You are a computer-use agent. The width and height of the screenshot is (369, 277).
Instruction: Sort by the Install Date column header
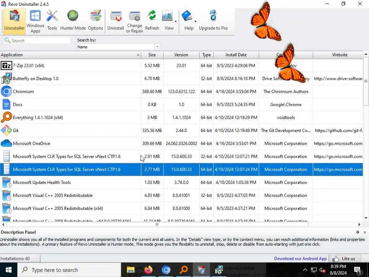click(236, 55)
